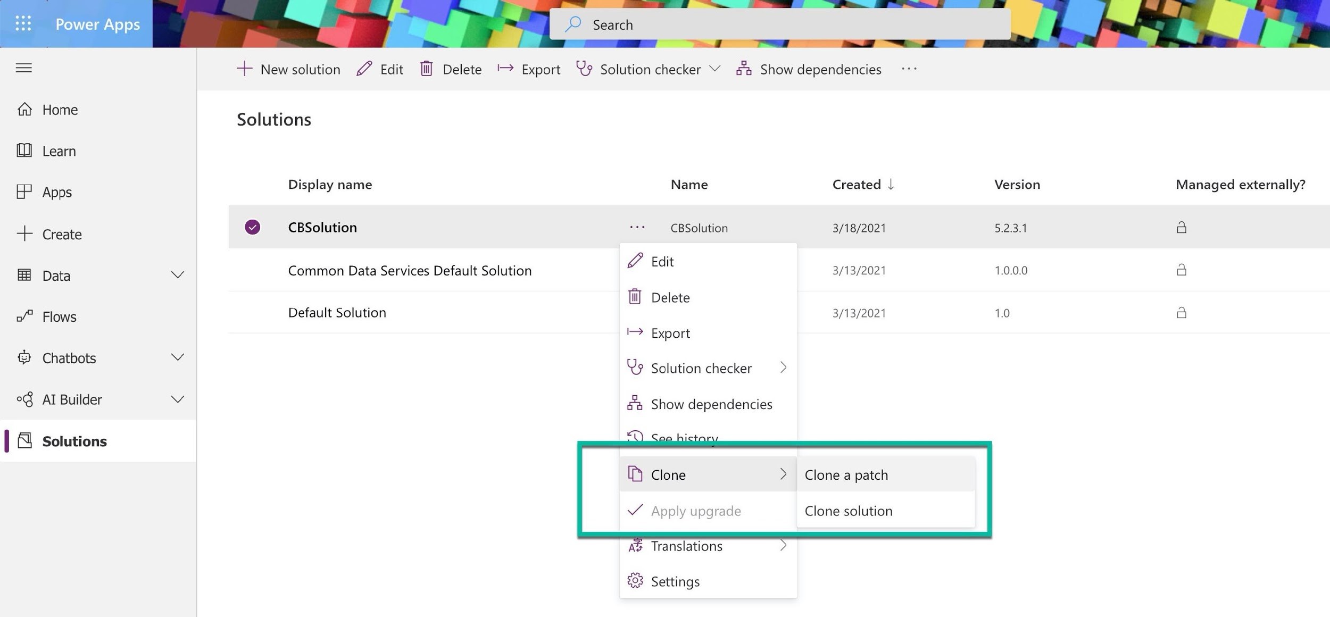Select Clone a patch option
Viewport: 1330px width, 617px height.
click(x=846, y=474)
